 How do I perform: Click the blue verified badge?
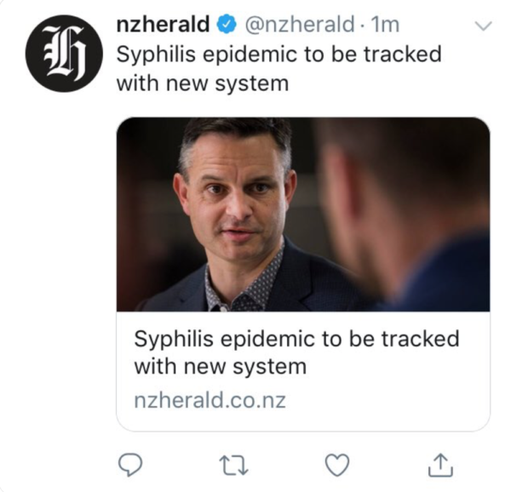(x=226, y=26)
